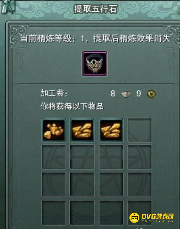Click the first empty slot in bottom row

click(x=54, y=212)
